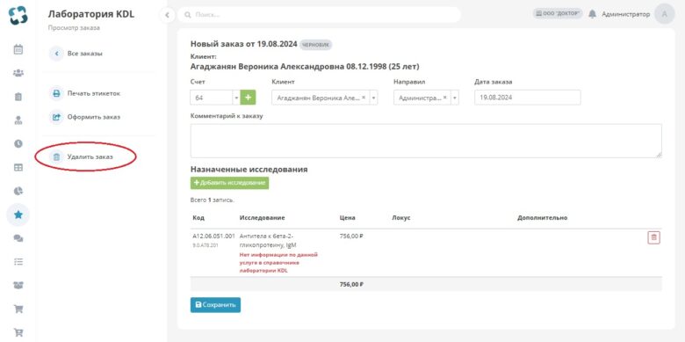The height and width of the screenshot is (342, 685).
Task: Click the red Нет информации warning text
Action: (x=278, y=262)
